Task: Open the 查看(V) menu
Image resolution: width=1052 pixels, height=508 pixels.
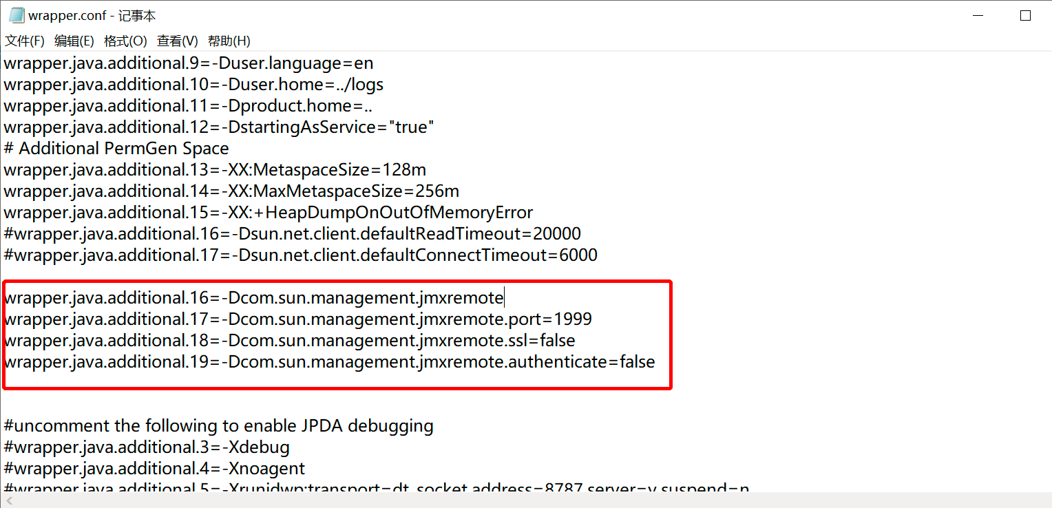Action: click(178, 41)
